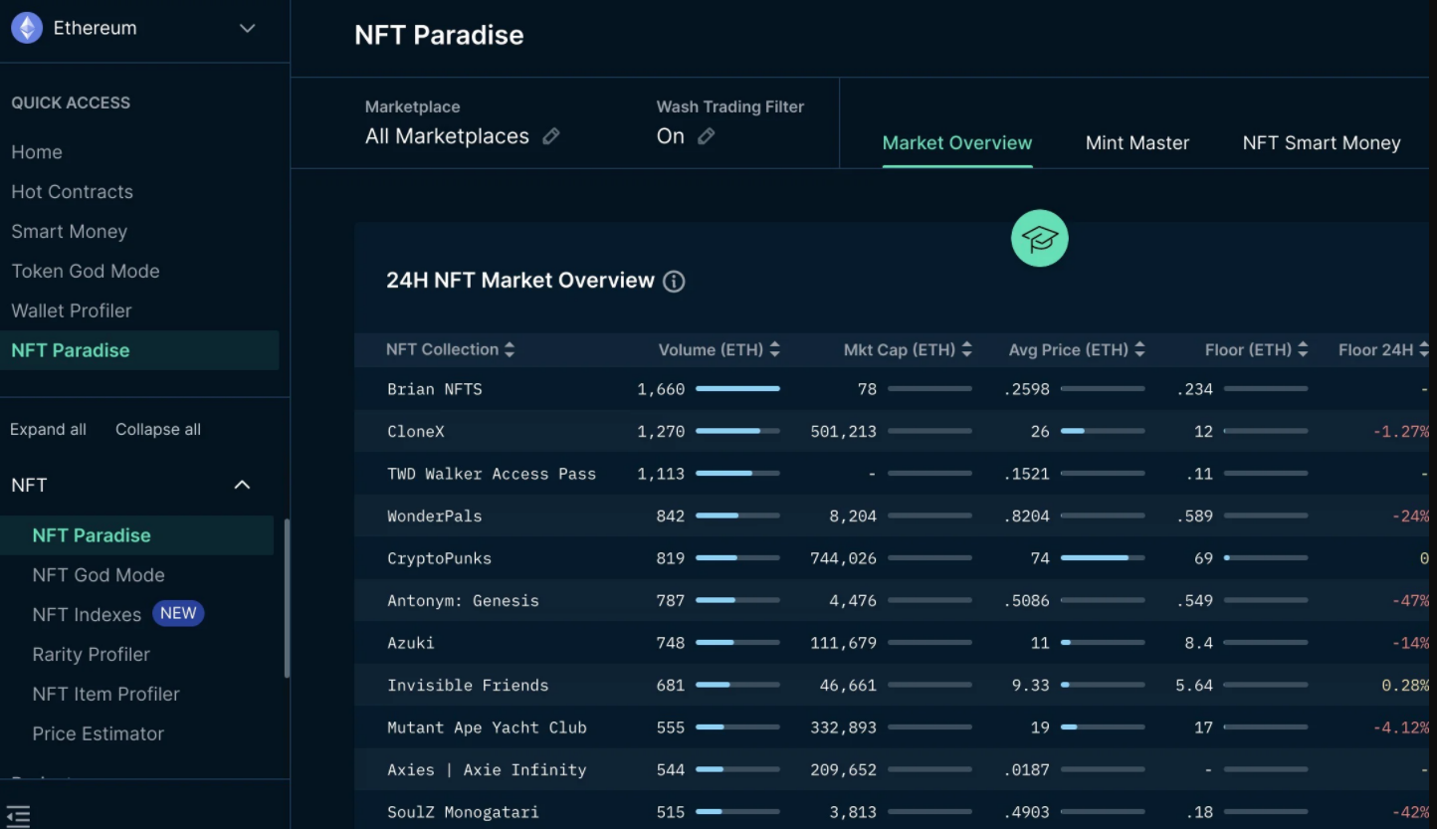Viewport: 1437px width, 829px height.
Task: Select NFT Paradise under NFT section
Action: [x=137, y=535]
